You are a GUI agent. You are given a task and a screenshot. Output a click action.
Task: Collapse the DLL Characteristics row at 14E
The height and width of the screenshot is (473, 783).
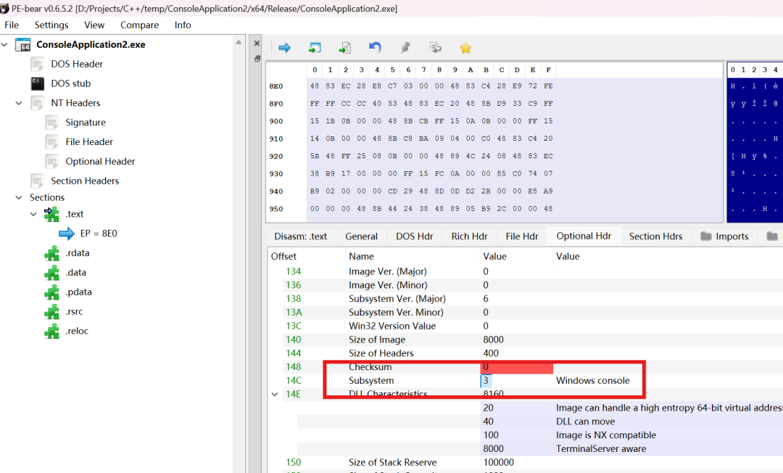click(275, 394)
